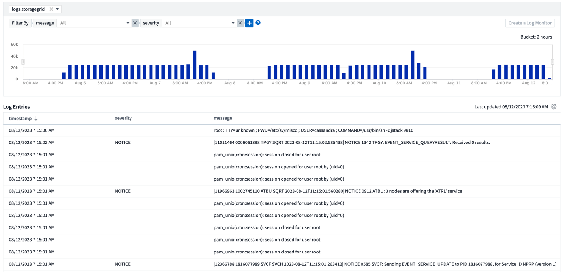Open log entries settings gear icon
Screen dimensions: 565x272
(x=554, y=107)
